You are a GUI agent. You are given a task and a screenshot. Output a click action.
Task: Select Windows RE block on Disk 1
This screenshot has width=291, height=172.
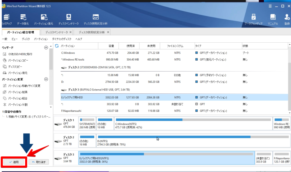pos(281,123)
